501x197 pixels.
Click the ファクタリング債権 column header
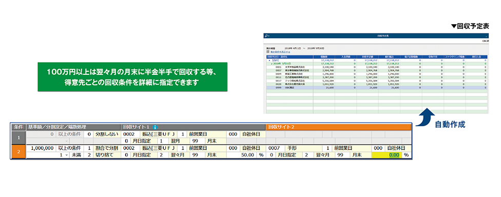454,56
